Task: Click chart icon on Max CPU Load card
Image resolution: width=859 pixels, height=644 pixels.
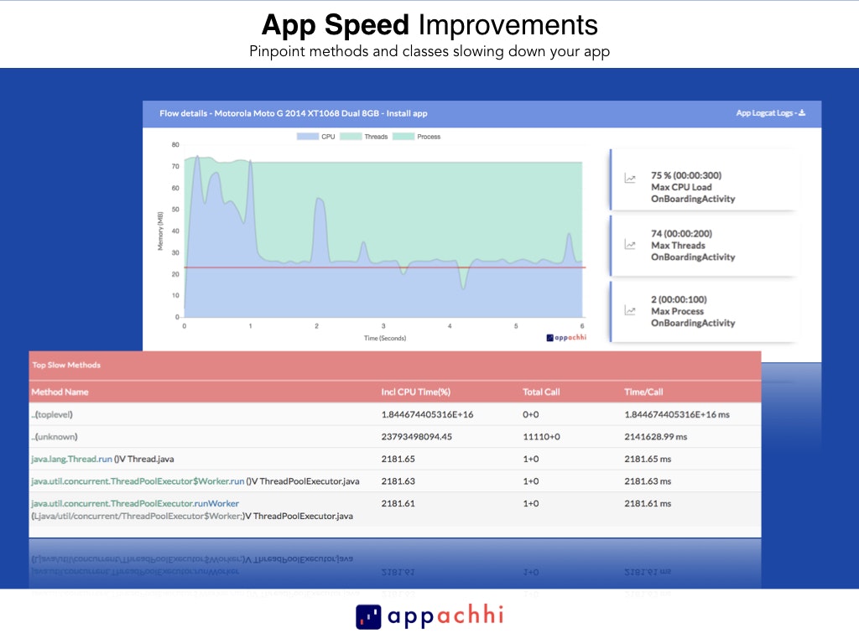Action: tap(630, 179)
